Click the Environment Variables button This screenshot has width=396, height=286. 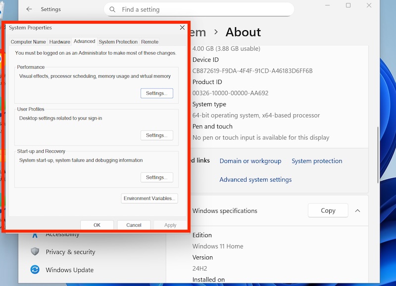(149, 199)
